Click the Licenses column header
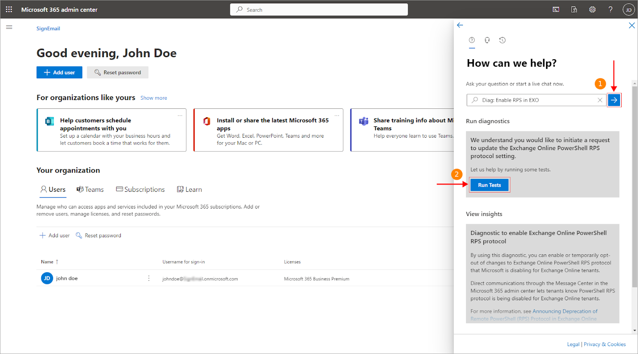Screen dimensions: 638x354 (x=292, y=262)
